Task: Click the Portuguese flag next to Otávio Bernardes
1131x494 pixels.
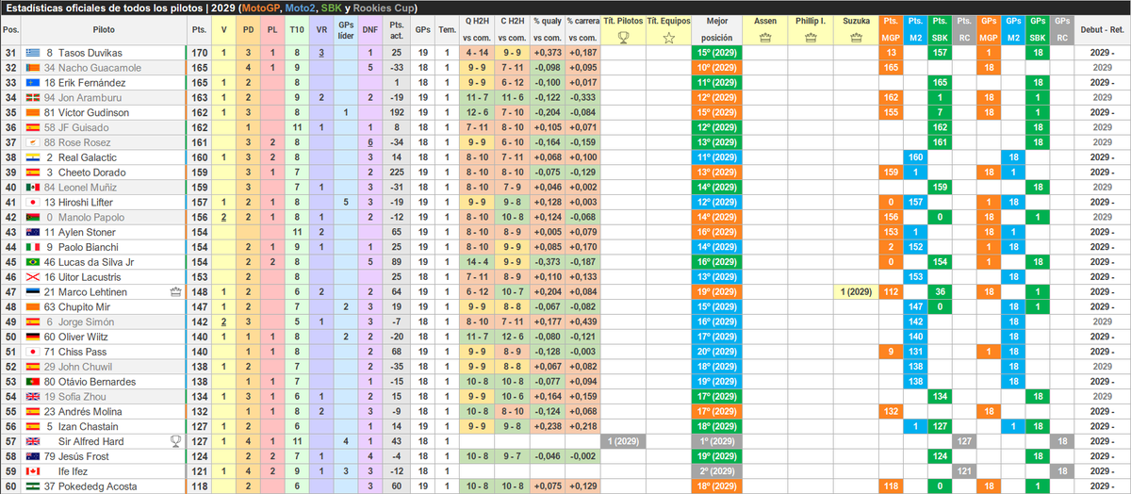Action: pos(33,382)
